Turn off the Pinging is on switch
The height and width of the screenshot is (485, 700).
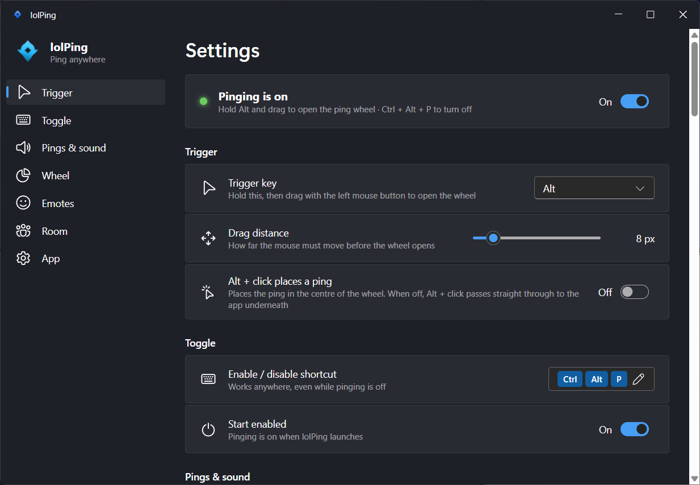[634, 102]
